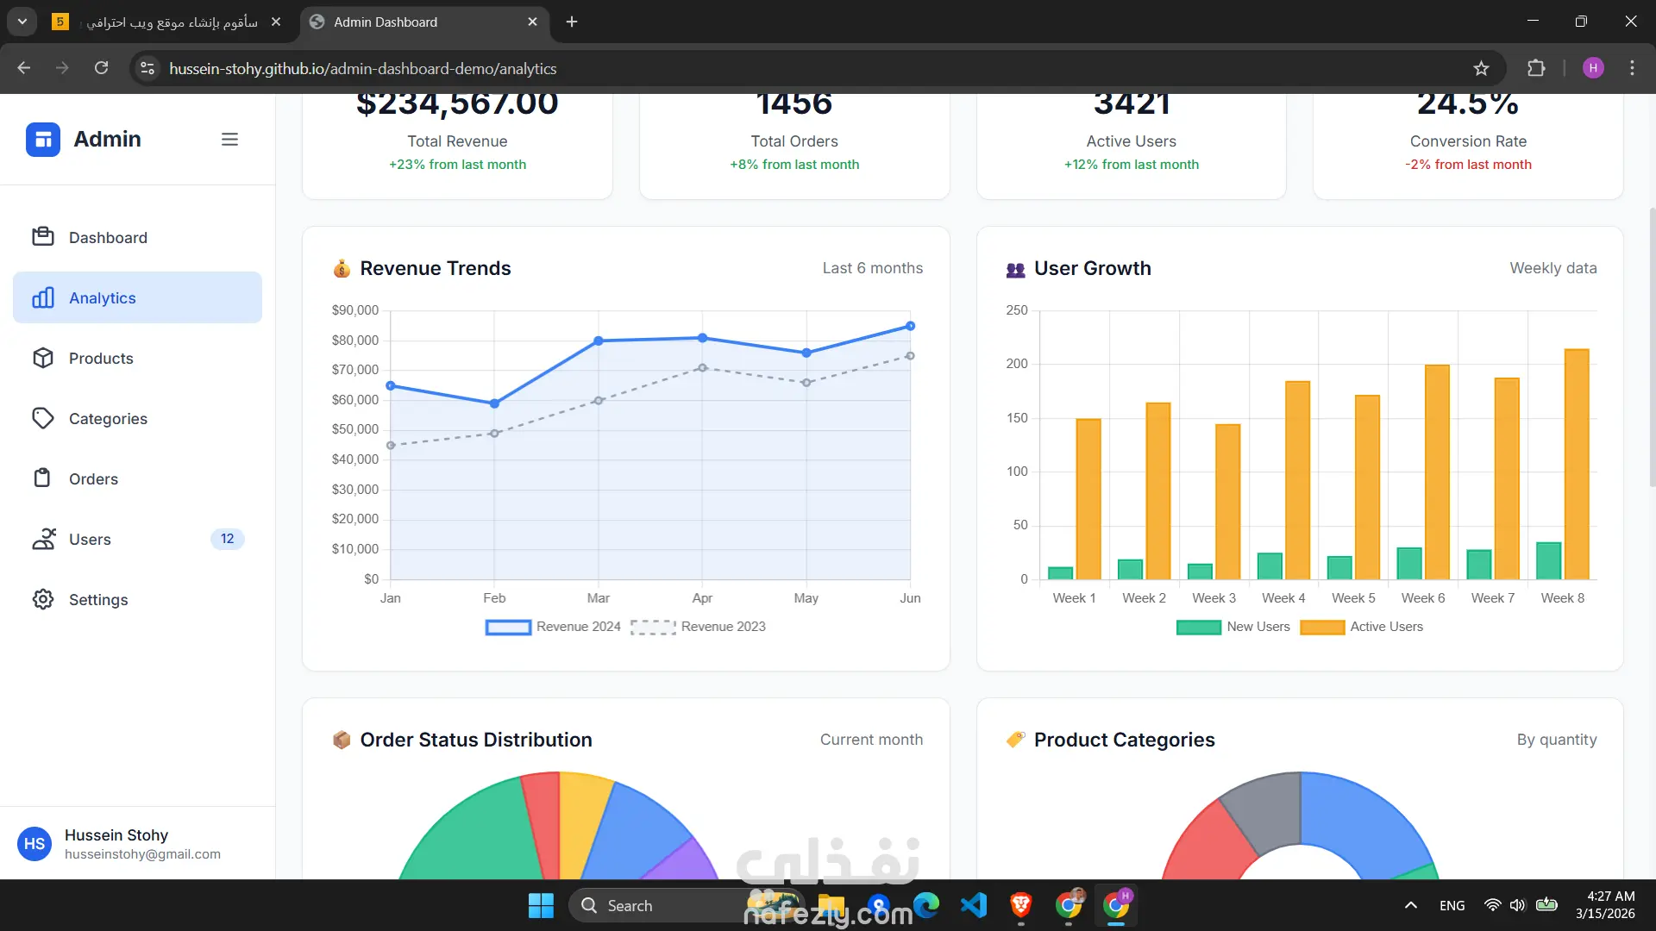This screenshot has height=931, width=1656.
Task: Expand the browser tab search dropdown
Action: (22, 22)
